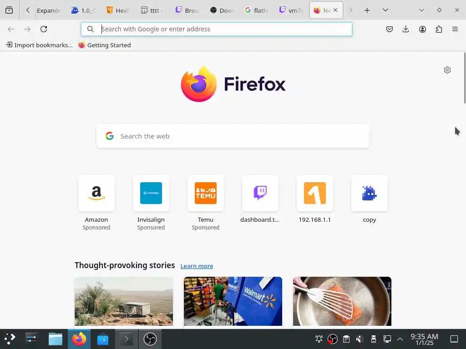The width and height of the screenshot is (466, 349).
Task: Reload the current page
Action: click(x=44, y=29)
